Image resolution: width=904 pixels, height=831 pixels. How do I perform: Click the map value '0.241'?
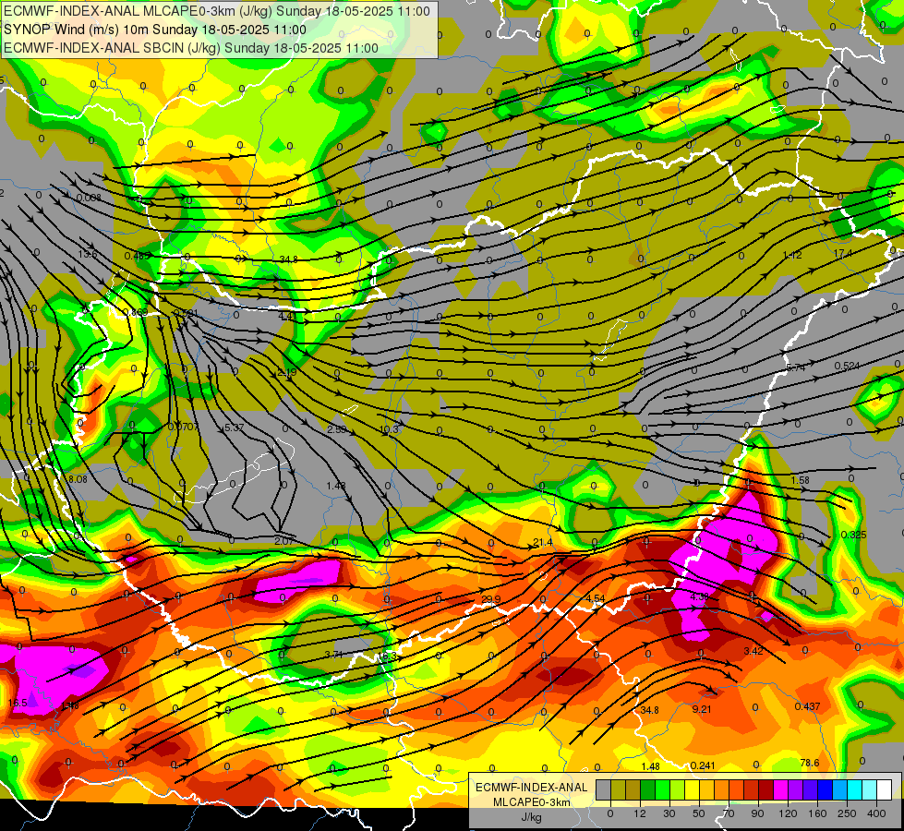tap(702, 765)
